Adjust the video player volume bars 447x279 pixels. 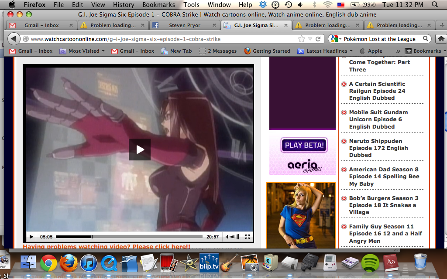[234, 237]
